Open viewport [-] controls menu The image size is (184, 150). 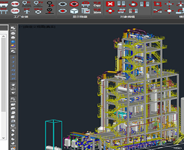click(21, 27)
